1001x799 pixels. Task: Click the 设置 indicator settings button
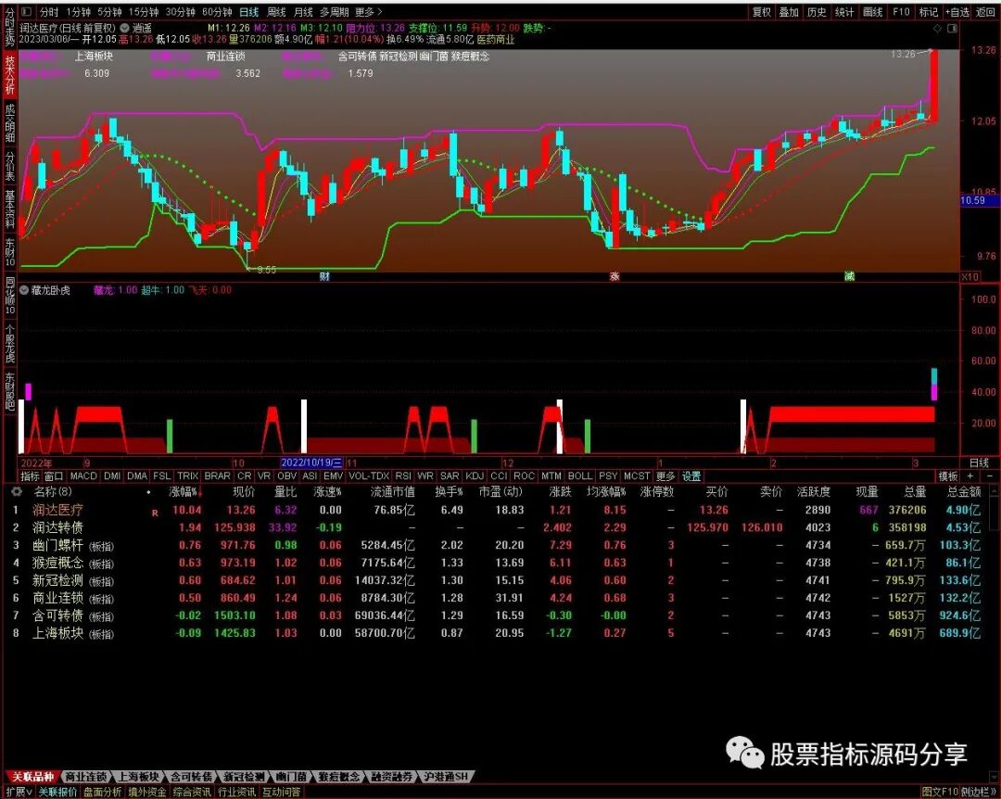pos(691,476)
